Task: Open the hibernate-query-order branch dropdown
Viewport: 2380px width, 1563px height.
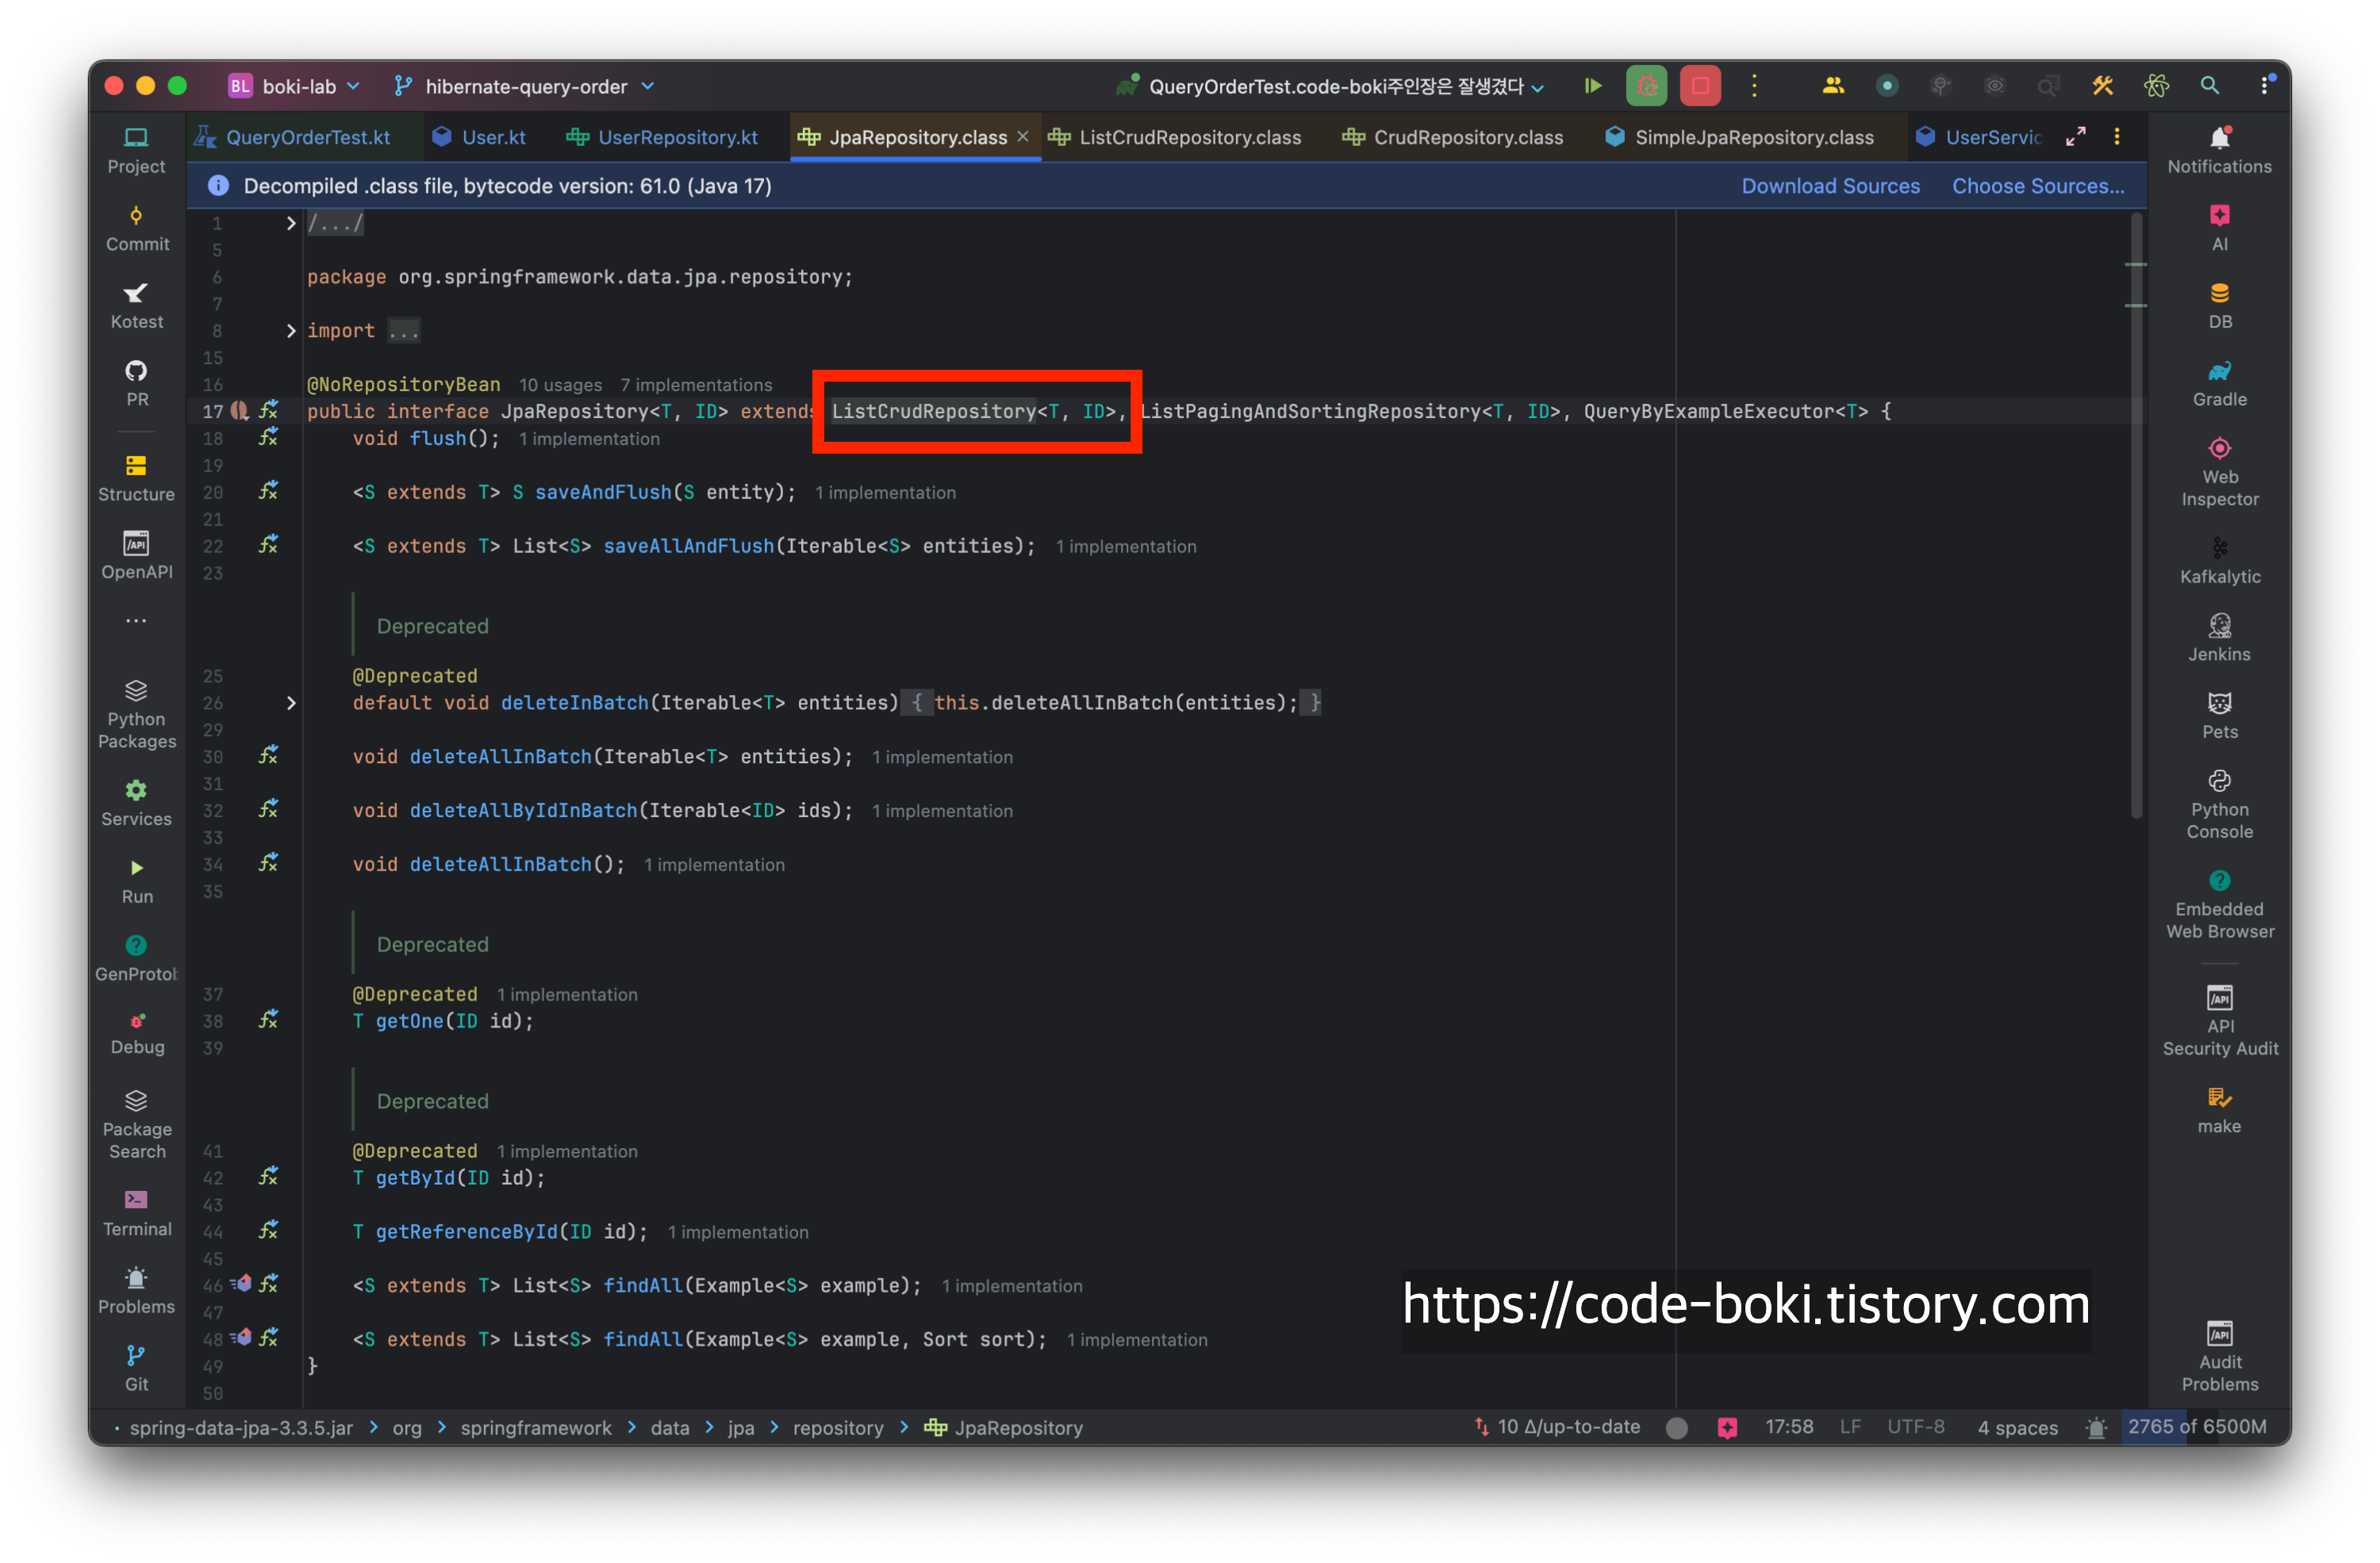Action: point(526,87)
